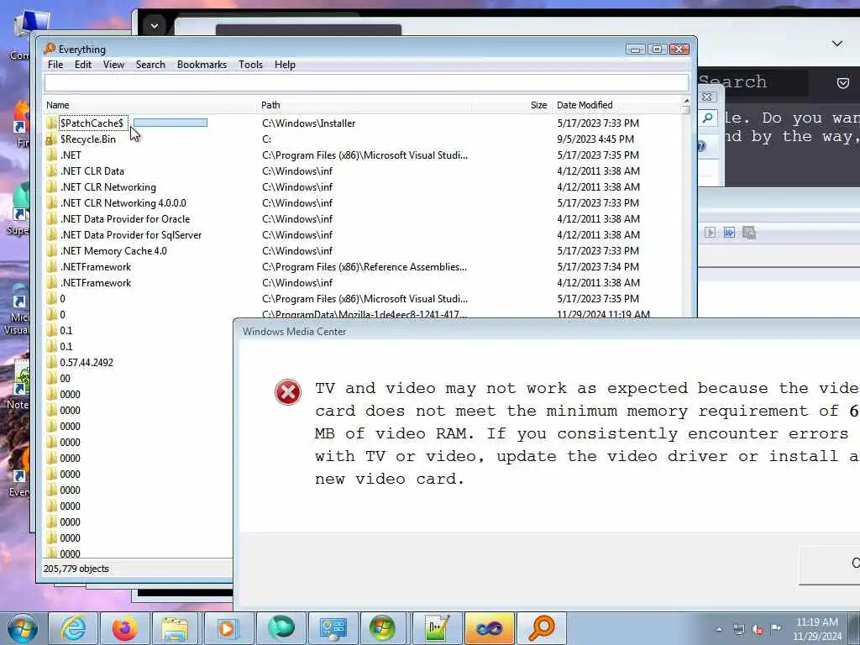Click the 'C:\Windows\Installer' path cell
The height and width of the screenshot is (645, 860).
(x=309, y=123)
